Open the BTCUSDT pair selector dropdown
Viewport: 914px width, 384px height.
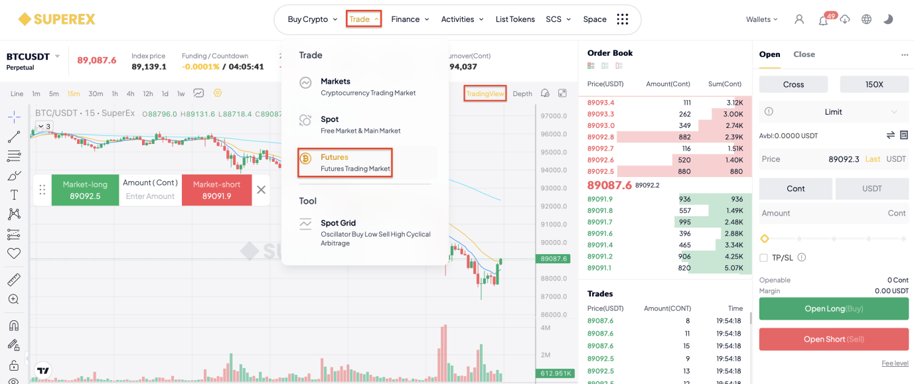33,57
